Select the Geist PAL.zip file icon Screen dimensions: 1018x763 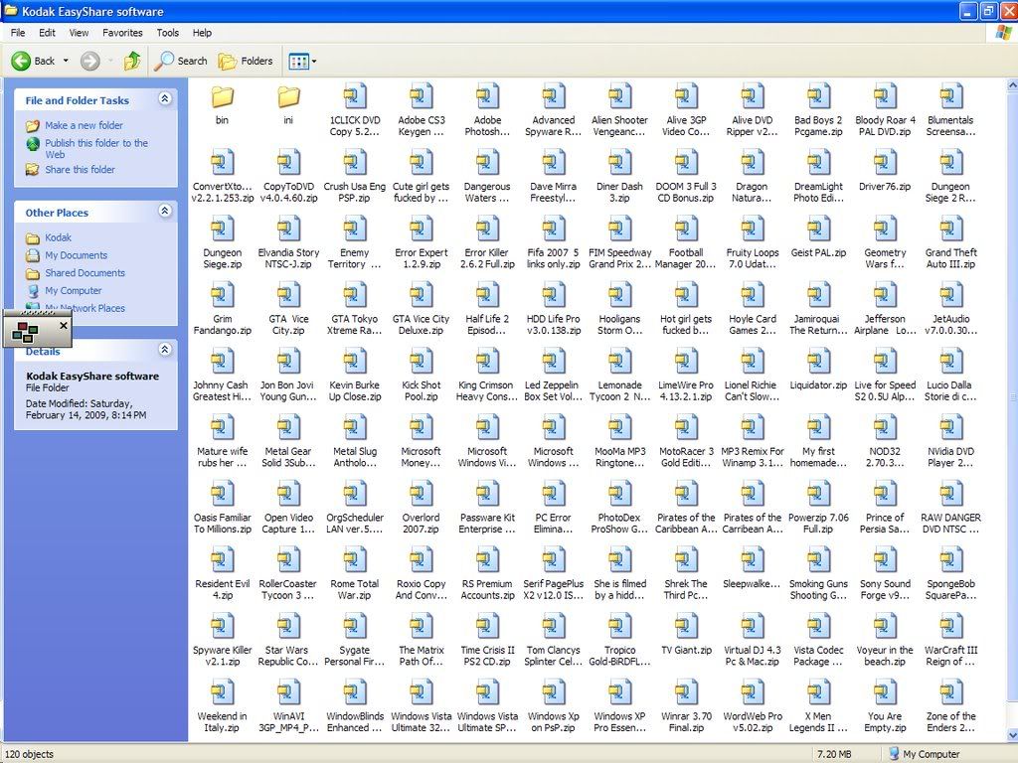coord(818,229)
